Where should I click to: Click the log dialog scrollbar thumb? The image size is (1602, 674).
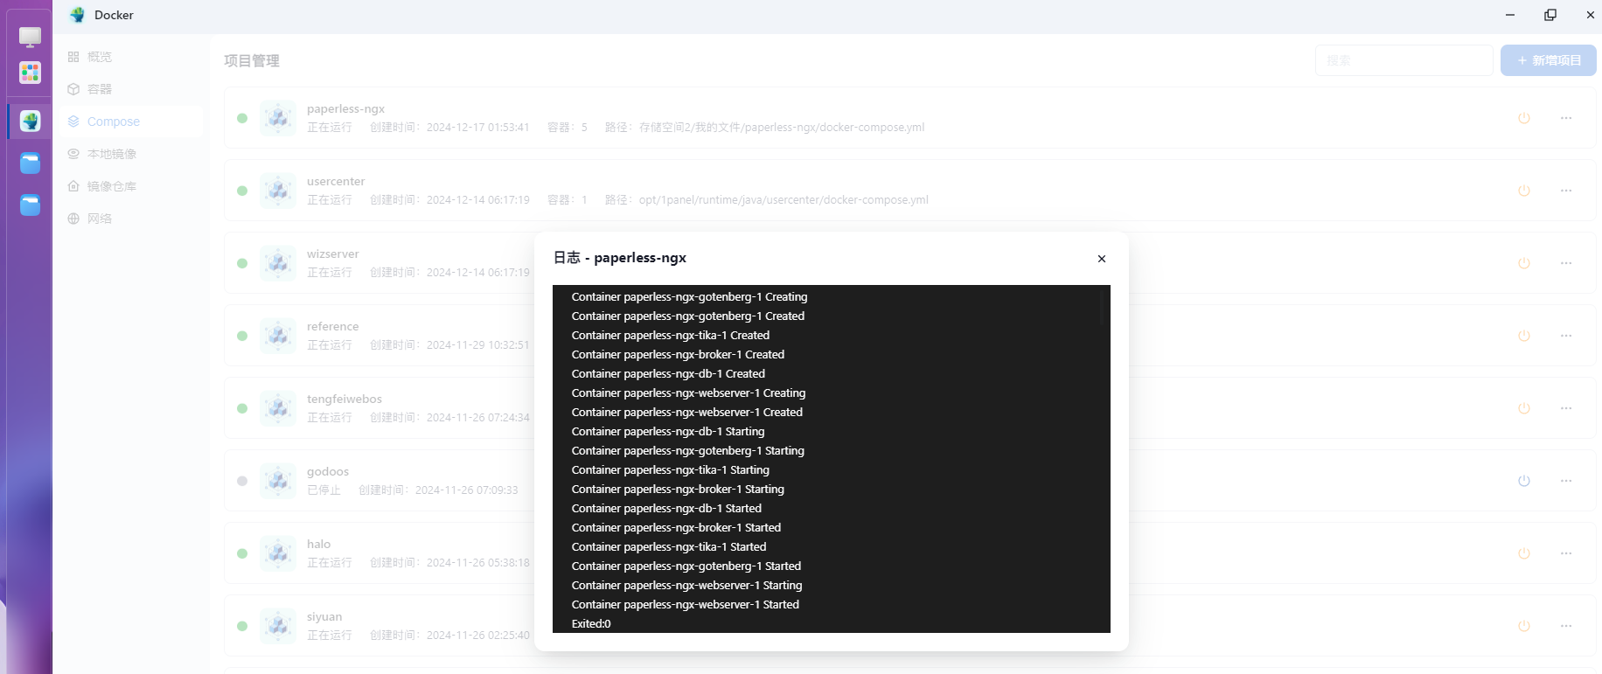(x=1103, y=308)
